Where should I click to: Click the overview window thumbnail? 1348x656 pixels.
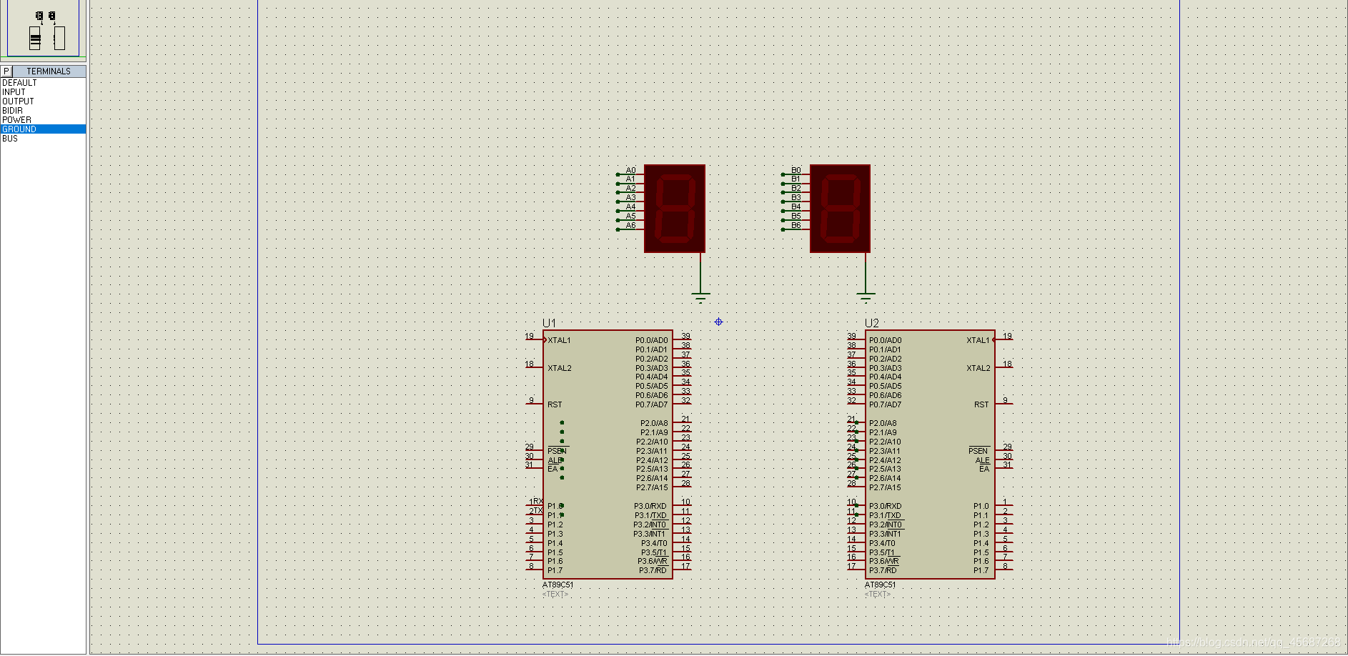[x=43, y=28]
